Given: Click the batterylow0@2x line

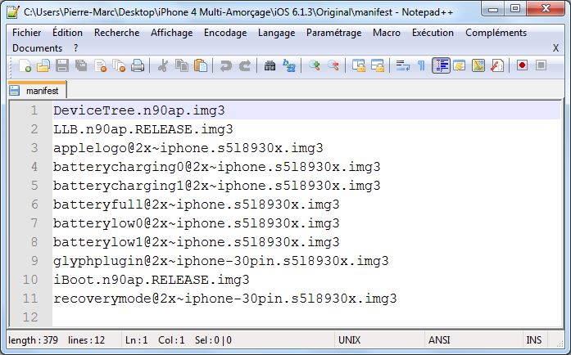Looking at the screenshot, I should [197, 223].
